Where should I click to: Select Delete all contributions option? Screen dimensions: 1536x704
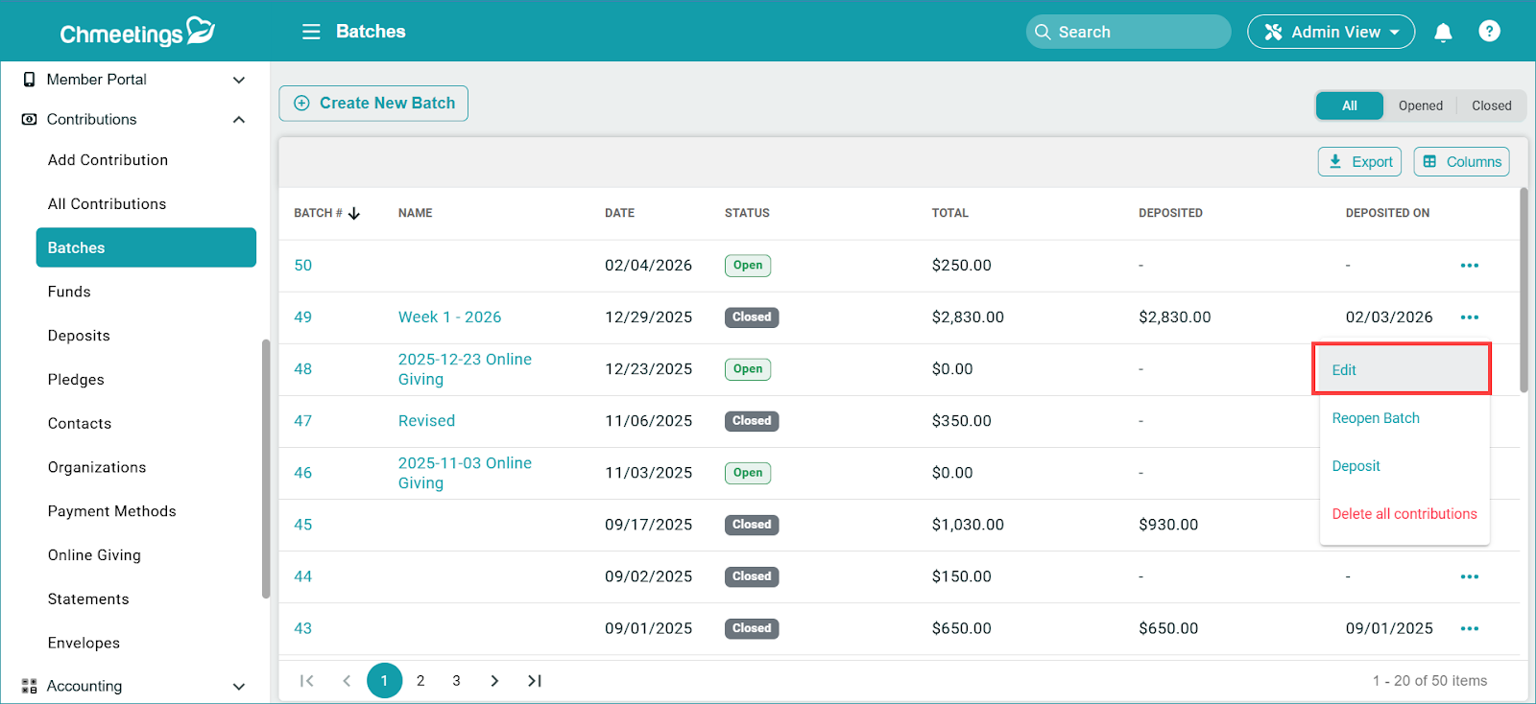click(1404, 514)
